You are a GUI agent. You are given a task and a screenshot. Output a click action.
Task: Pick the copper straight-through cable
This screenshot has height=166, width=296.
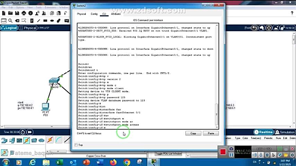click(x=67, y=140)
